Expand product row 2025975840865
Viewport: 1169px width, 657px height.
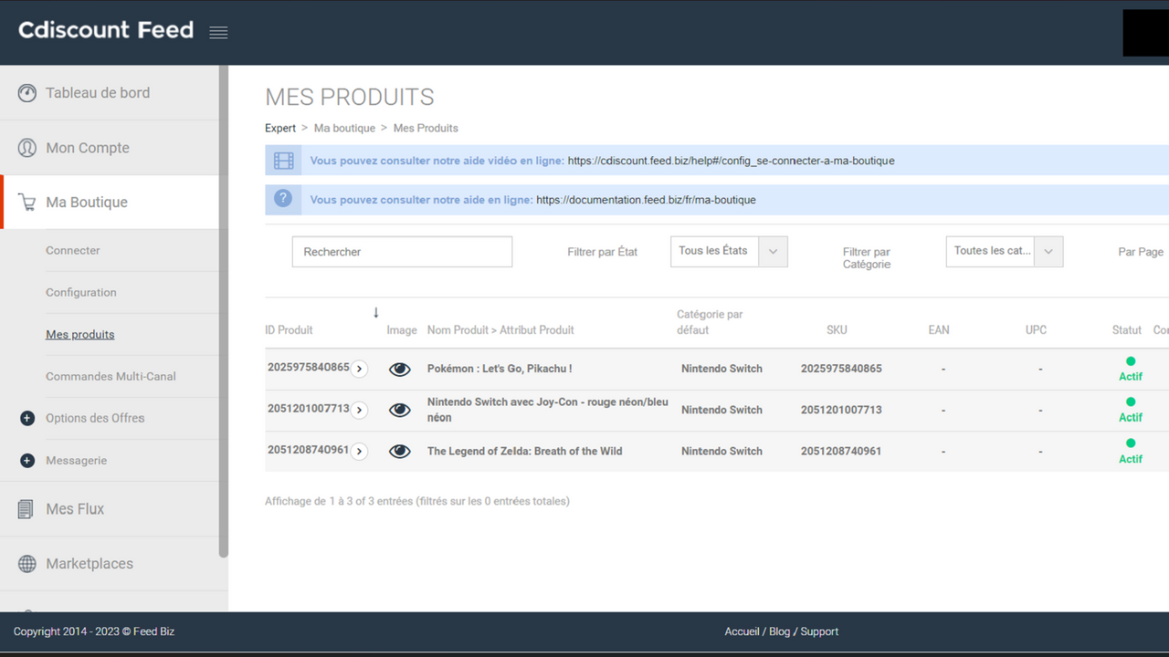point(360,370)
